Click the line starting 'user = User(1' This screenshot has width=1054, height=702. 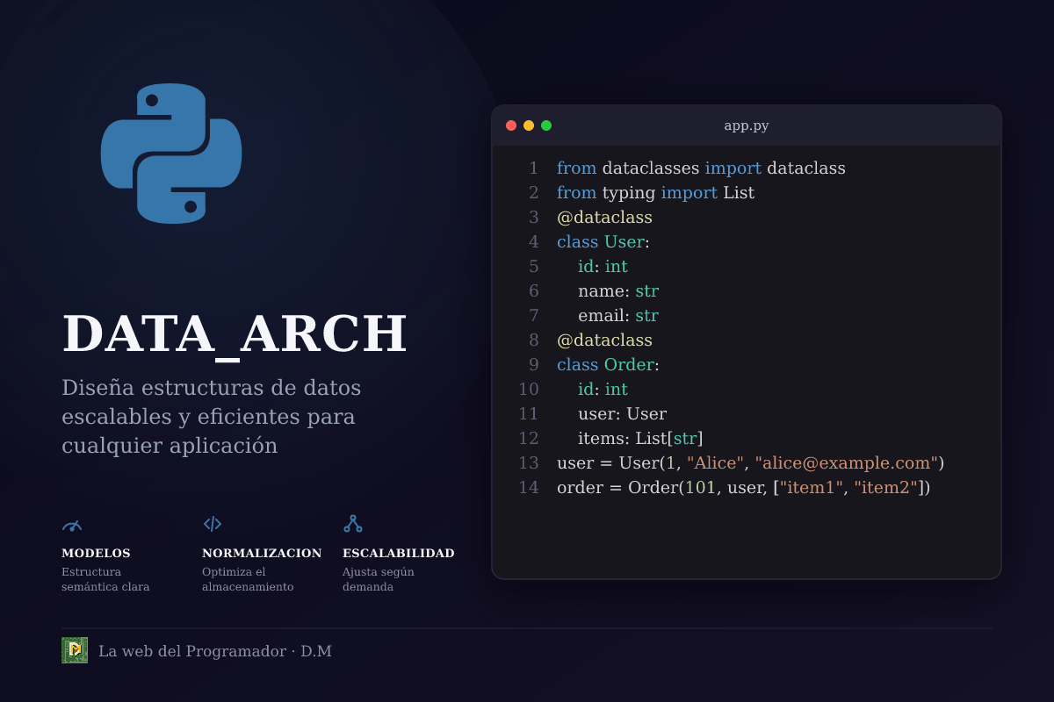coord(750,462)
